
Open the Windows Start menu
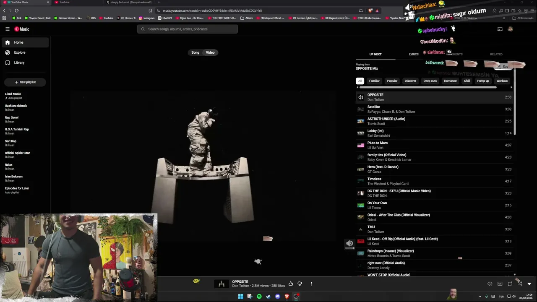(240, 297)
